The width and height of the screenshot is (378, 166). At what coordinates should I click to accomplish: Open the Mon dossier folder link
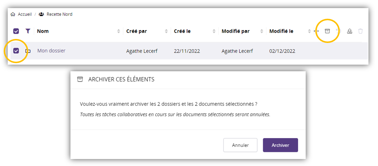pos(51,51)
